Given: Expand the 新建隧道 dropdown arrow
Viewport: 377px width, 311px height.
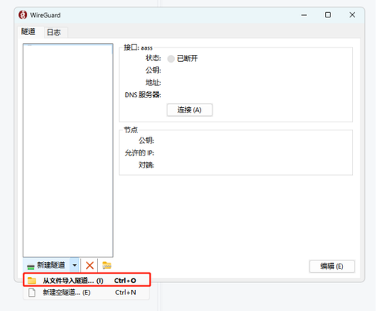Looking at the screenshot, I should [75, 265].
